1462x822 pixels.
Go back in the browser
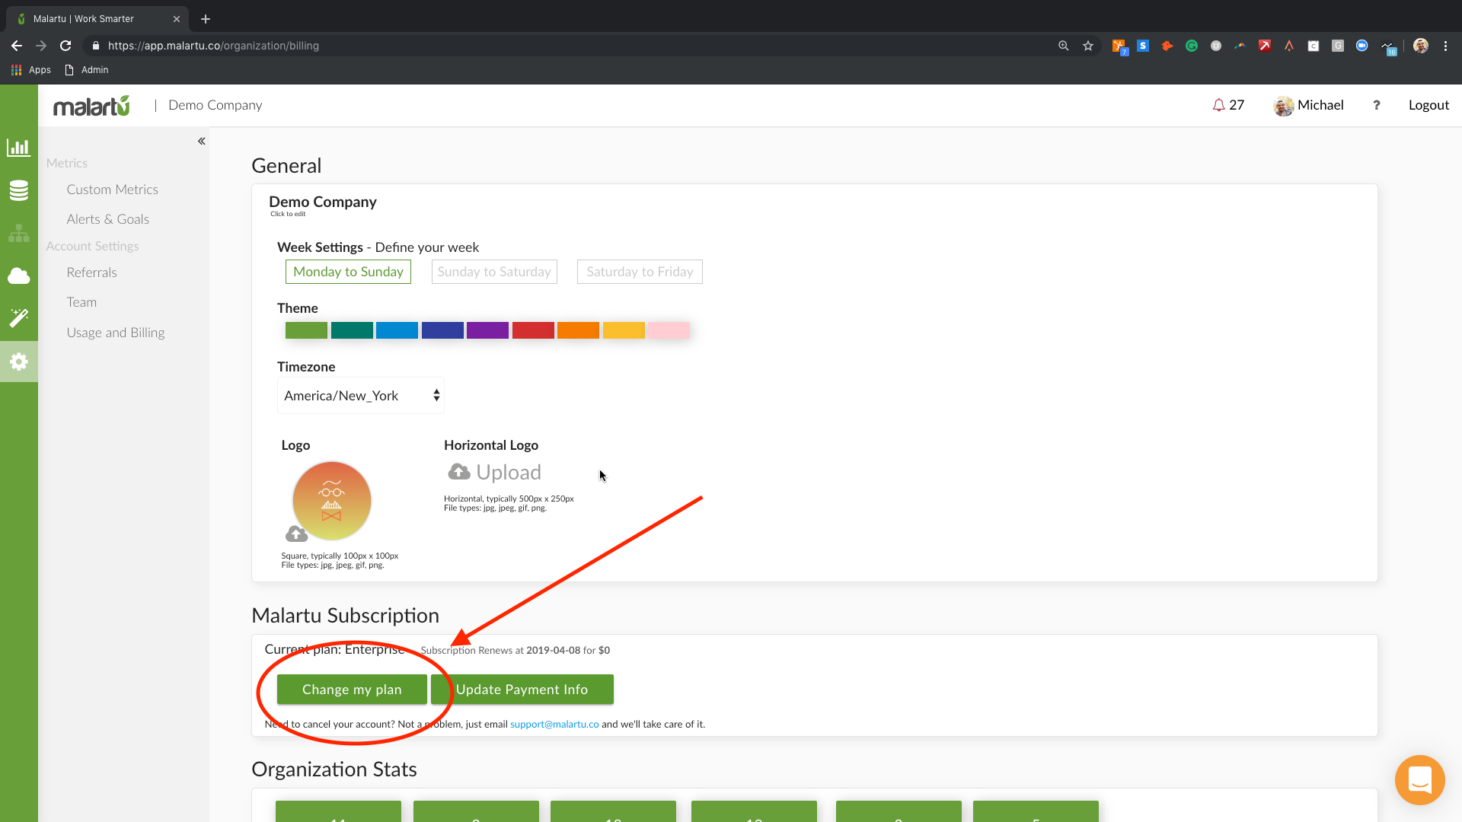pos(17,46)
